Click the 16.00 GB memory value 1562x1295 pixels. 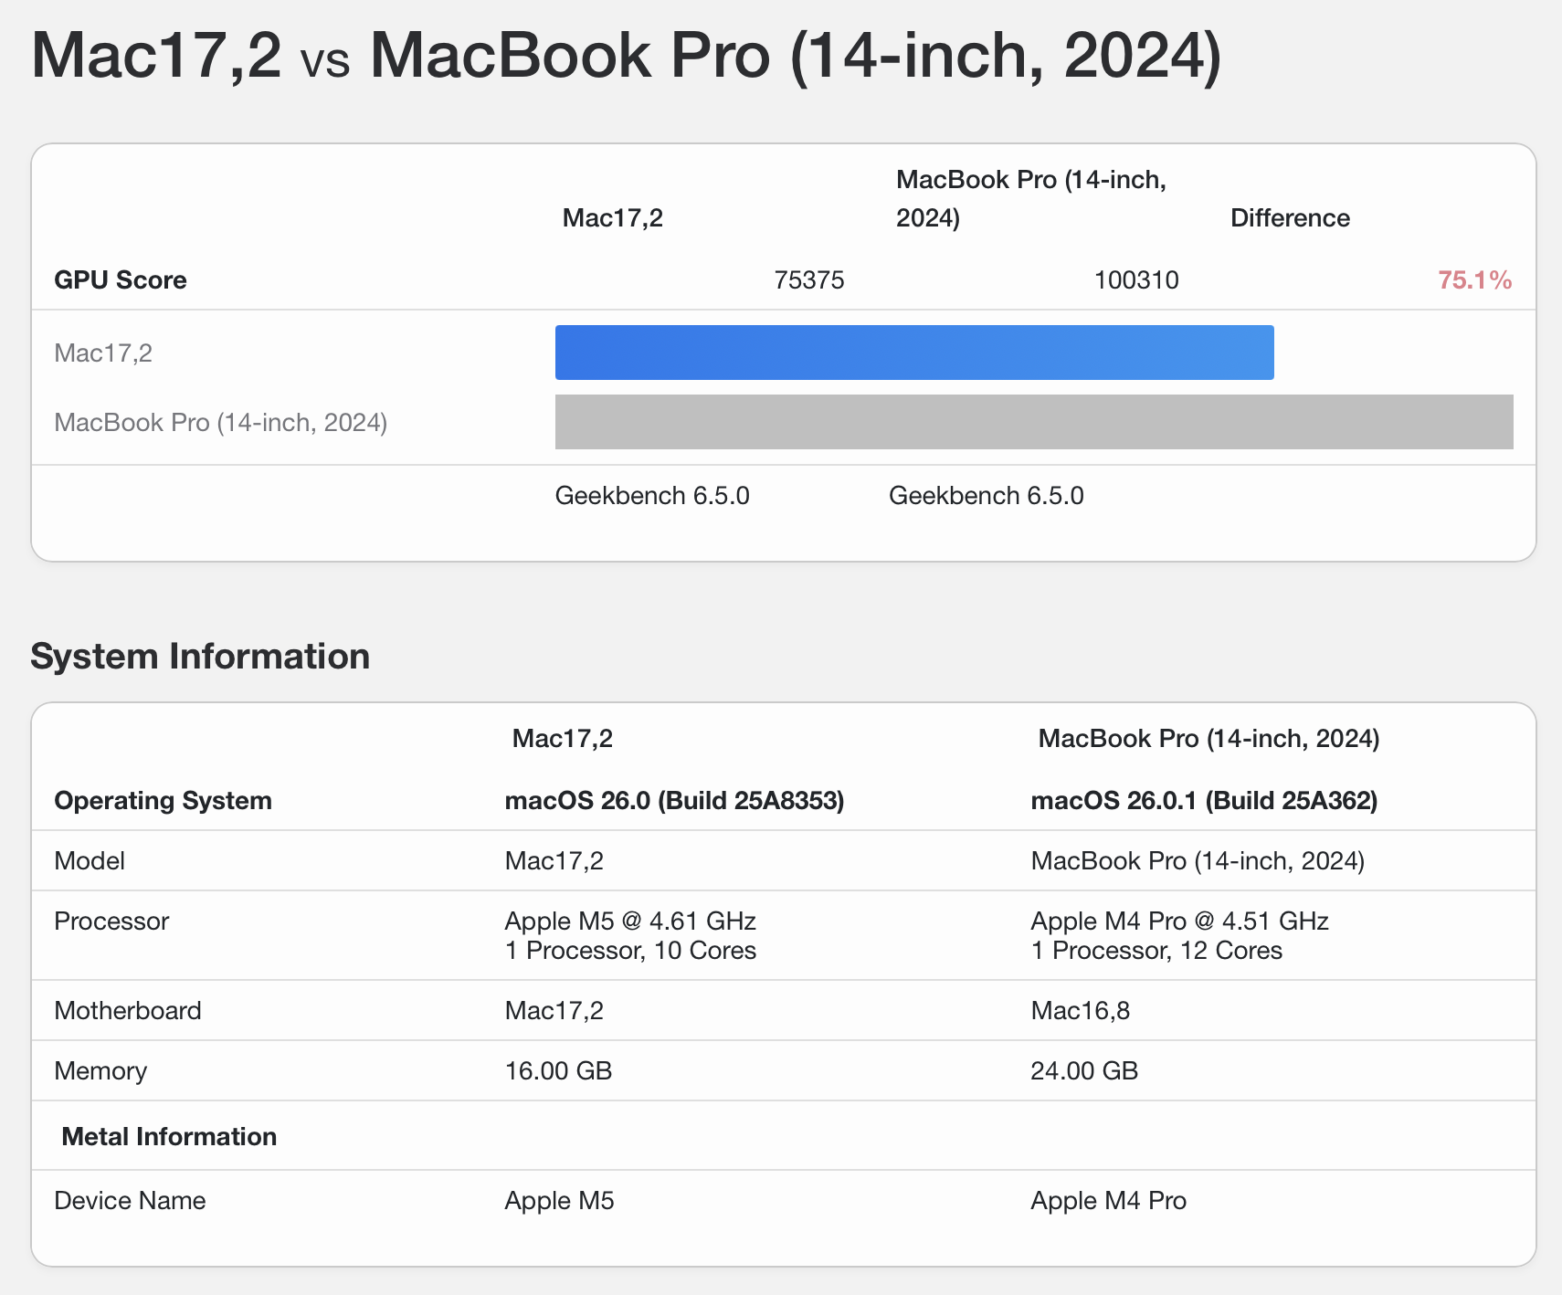coord(558,1070)
